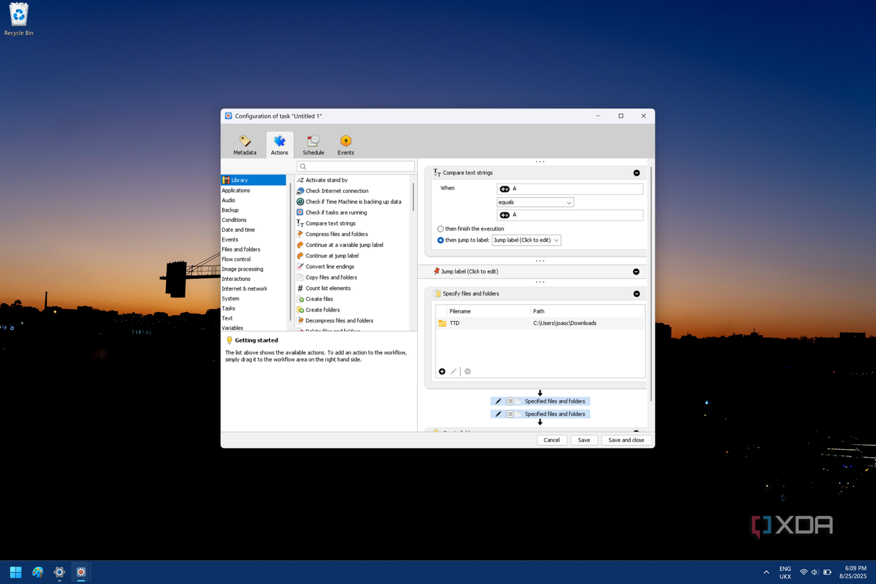The image size is (876, 584).
Task: Click the variable button in first When field
Action: pos(504,189)
